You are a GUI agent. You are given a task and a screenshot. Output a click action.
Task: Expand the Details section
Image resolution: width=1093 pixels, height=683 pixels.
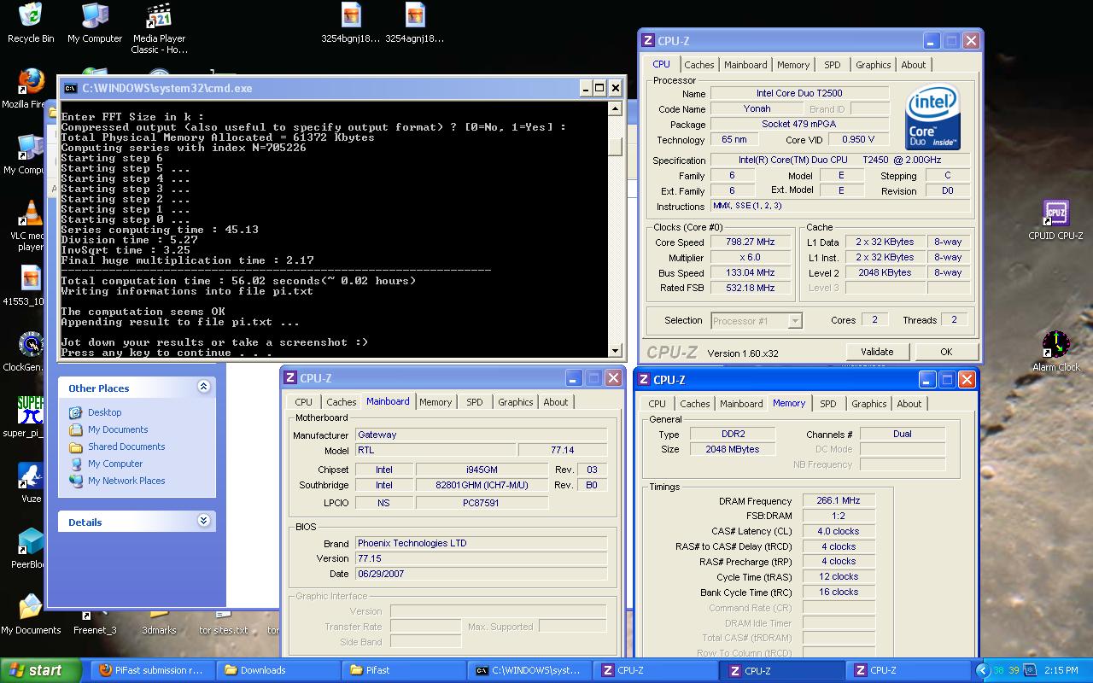tap(203, 520)
